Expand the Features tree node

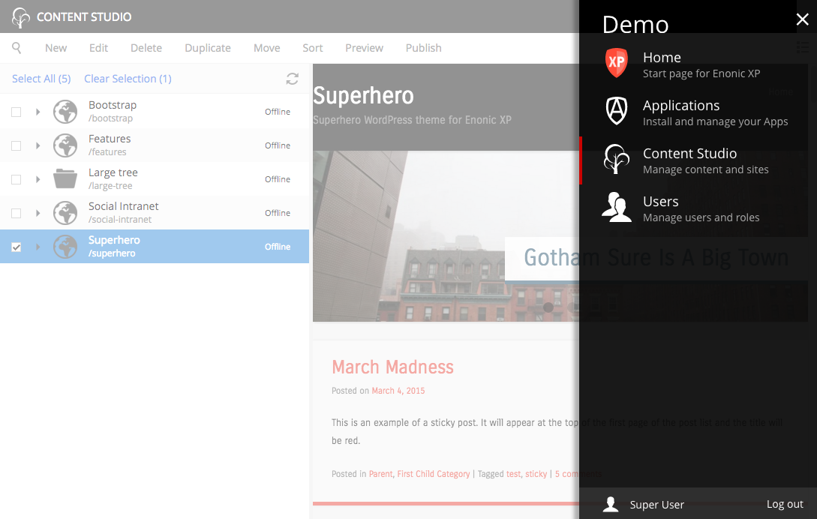38,145
